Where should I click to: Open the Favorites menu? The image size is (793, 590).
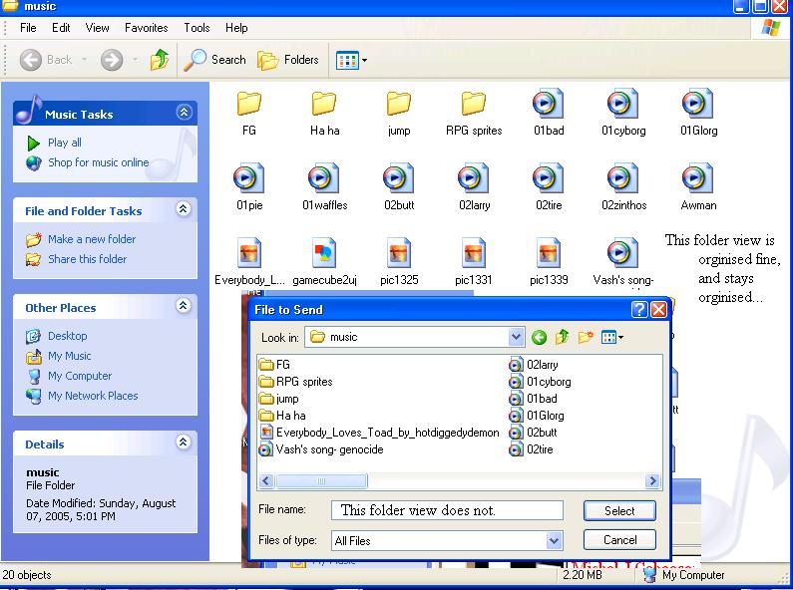click(147, 28)
